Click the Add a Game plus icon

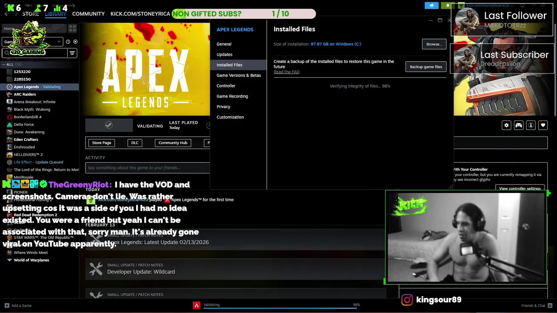pyautogui.click(x=7, y=306)
